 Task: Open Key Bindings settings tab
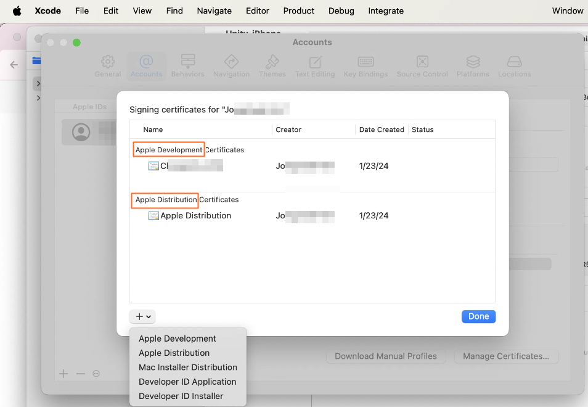(365, 67)
